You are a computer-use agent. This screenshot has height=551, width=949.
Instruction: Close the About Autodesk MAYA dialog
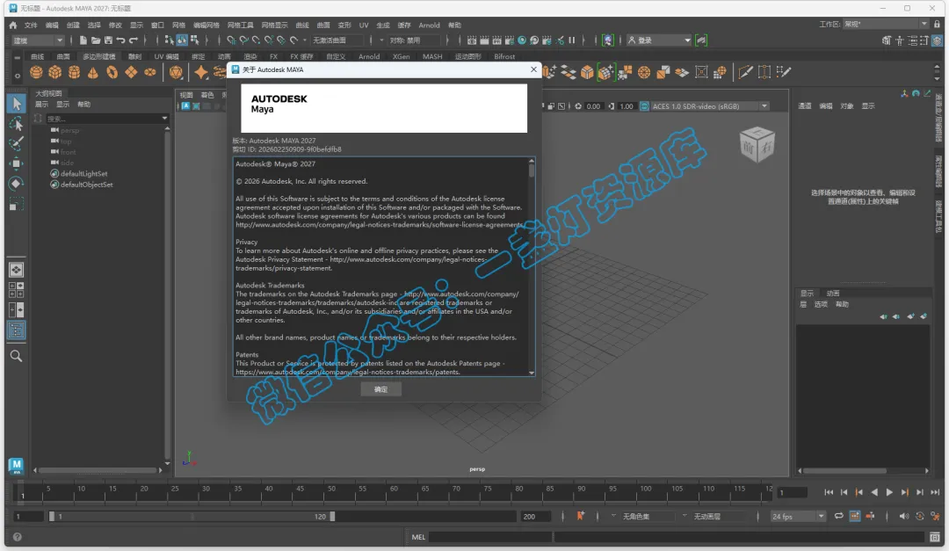tap(533, 69)
